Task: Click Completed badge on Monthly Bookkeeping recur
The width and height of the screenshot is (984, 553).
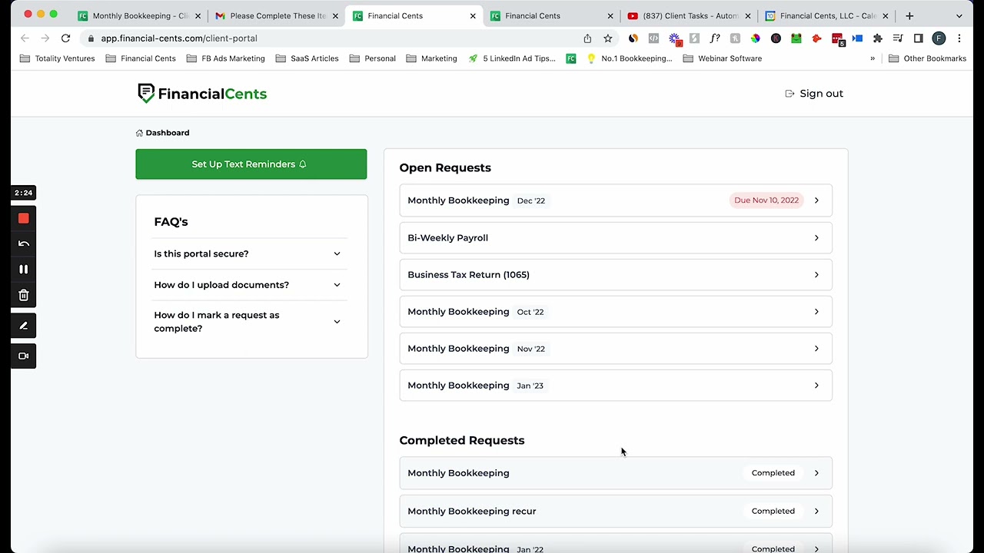Action: coord(773,511)
